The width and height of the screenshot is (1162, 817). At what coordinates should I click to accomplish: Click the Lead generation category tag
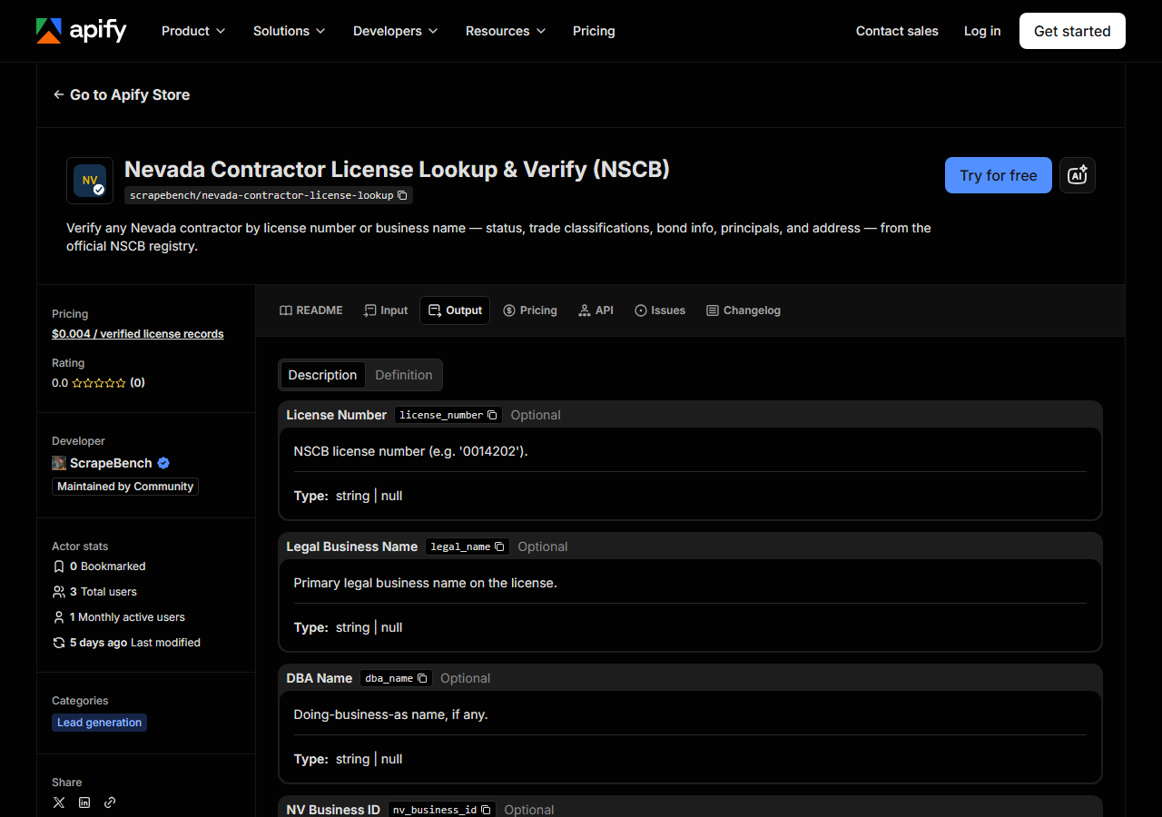(x=99, y=723)
